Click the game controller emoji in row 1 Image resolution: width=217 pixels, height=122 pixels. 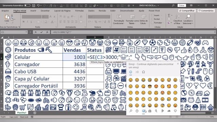(x=205, y=43)
